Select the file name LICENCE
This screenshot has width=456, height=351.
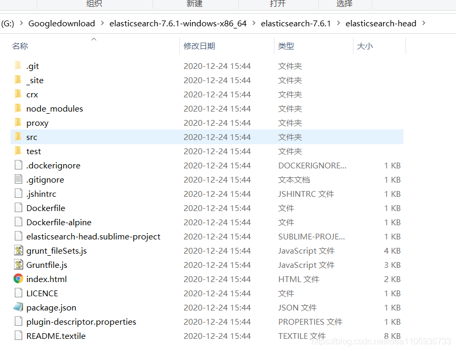click(42, 293)
